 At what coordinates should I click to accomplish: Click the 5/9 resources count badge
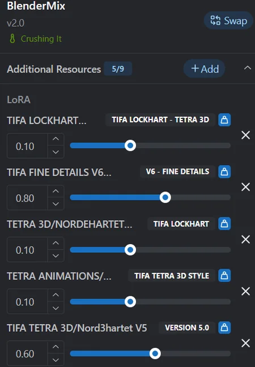(118, 69)
